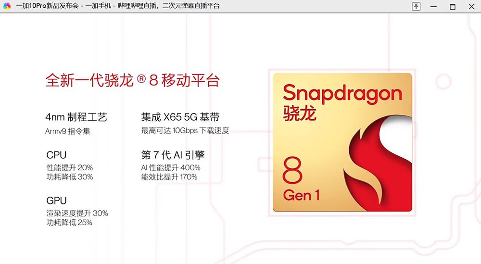Click the 最高可达 10Gbps 下载速度 line
This screenshot has width=481, height=264.
tap(185, 131)
